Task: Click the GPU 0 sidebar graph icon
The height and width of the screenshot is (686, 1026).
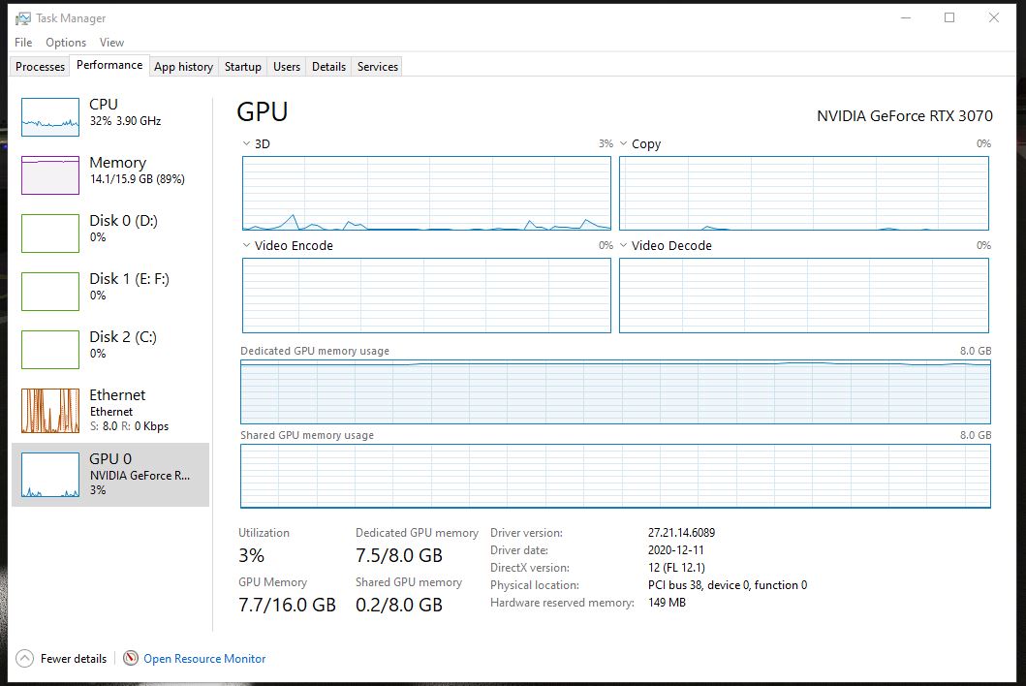Action: (x=50, y=475)
